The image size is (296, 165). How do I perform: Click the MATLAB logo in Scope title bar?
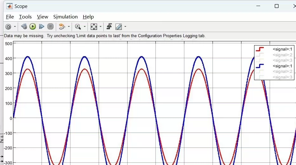tap(10, 6)
